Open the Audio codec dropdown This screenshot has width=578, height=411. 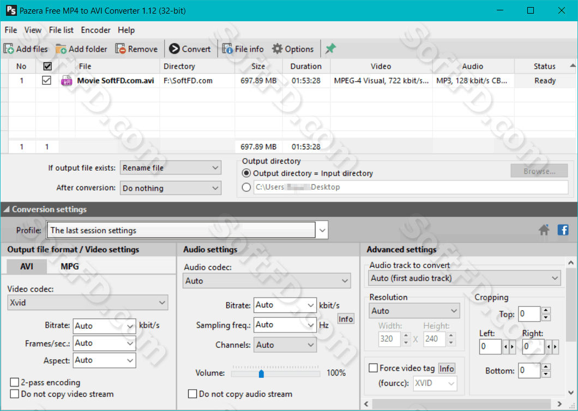coord(267,281)
